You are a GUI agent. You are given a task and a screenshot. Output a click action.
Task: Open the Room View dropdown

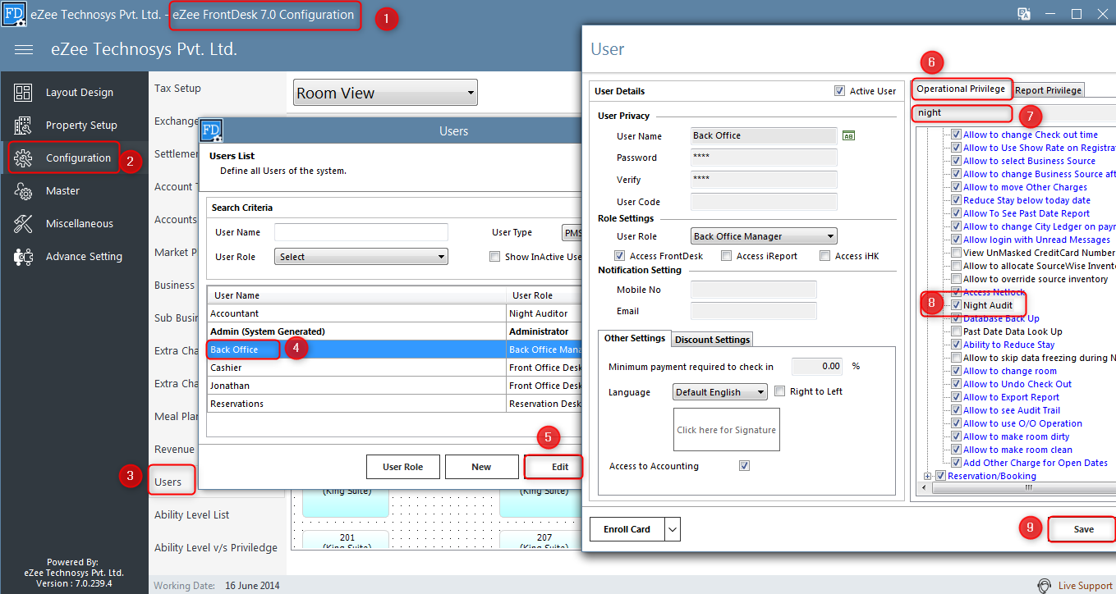tap(385, 93)
